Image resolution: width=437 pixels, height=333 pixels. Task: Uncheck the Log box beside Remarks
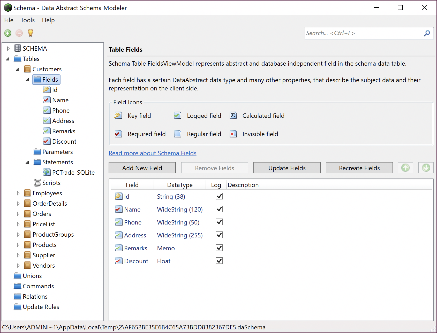(219, 248)
